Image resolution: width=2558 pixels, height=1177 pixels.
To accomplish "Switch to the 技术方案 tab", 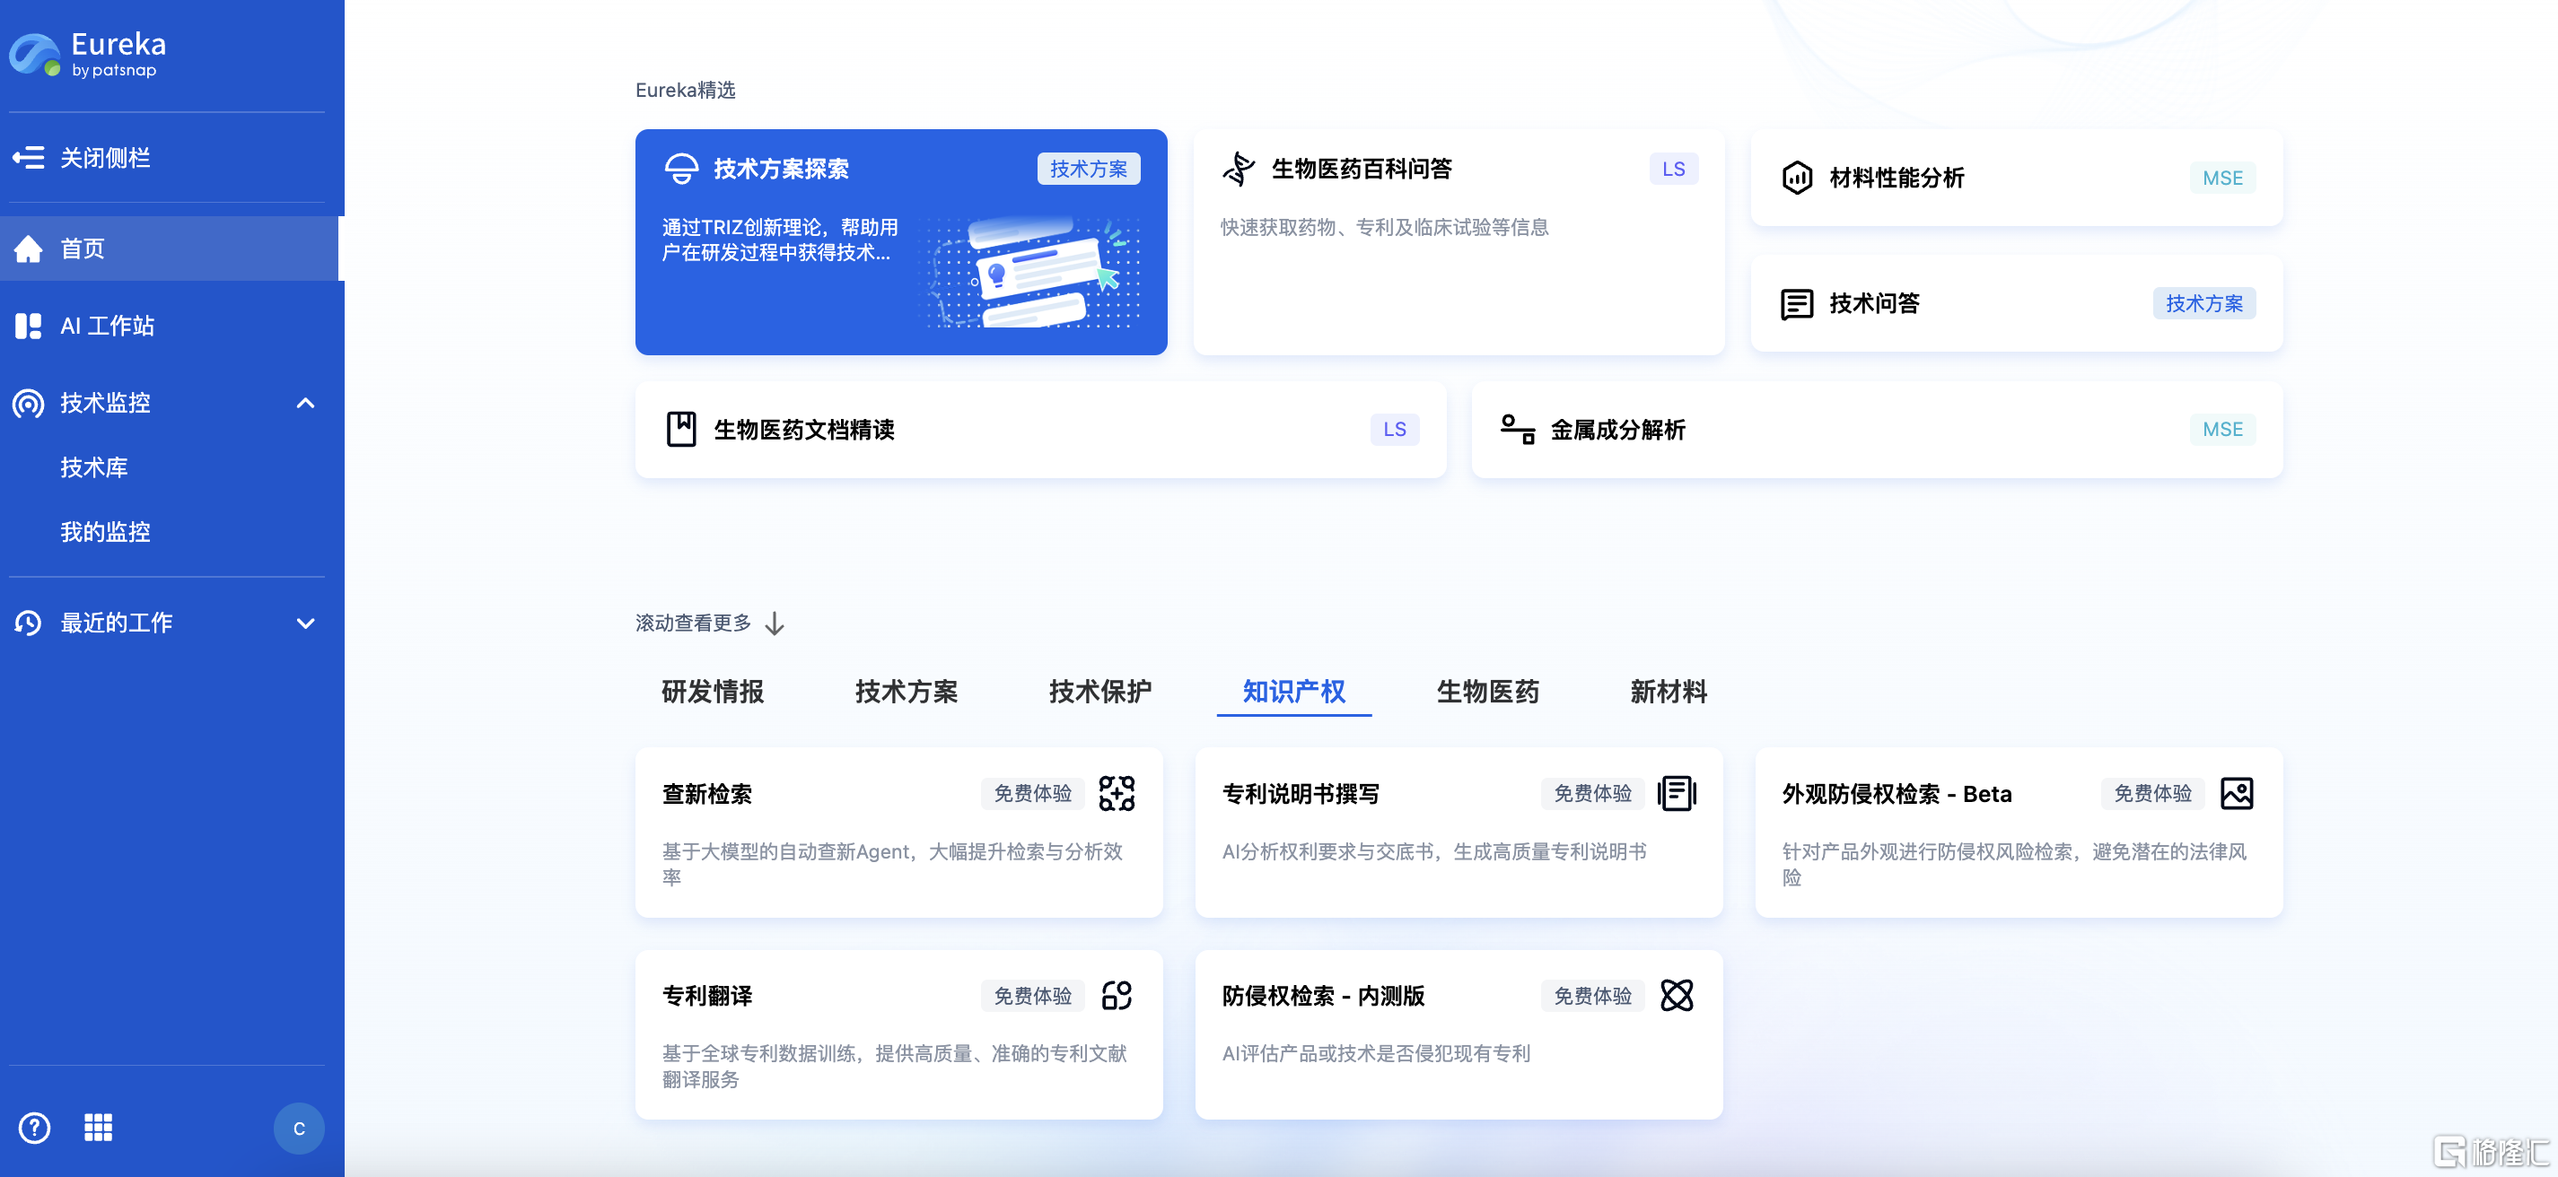I will point(907,692).
